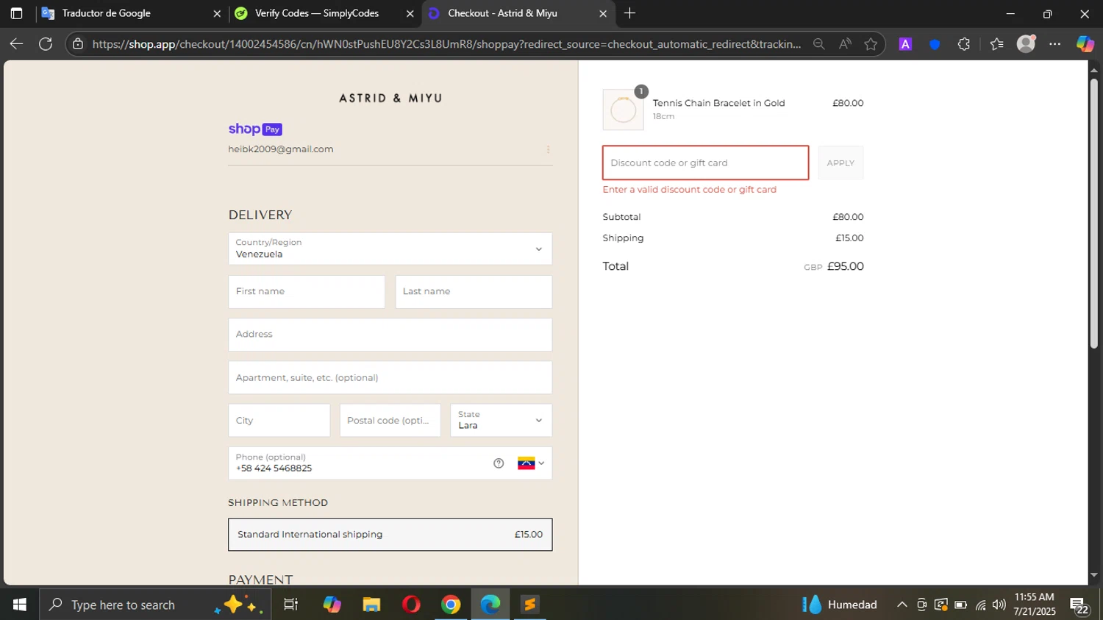
Task: Close the Verify Codes SimplyCodes tab
Action: click(x=410, y=13)
